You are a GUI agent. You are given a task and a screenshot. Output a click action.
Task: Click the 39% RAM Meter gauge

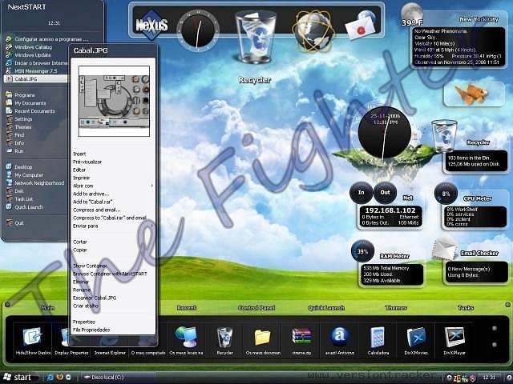tap(362, 251)
